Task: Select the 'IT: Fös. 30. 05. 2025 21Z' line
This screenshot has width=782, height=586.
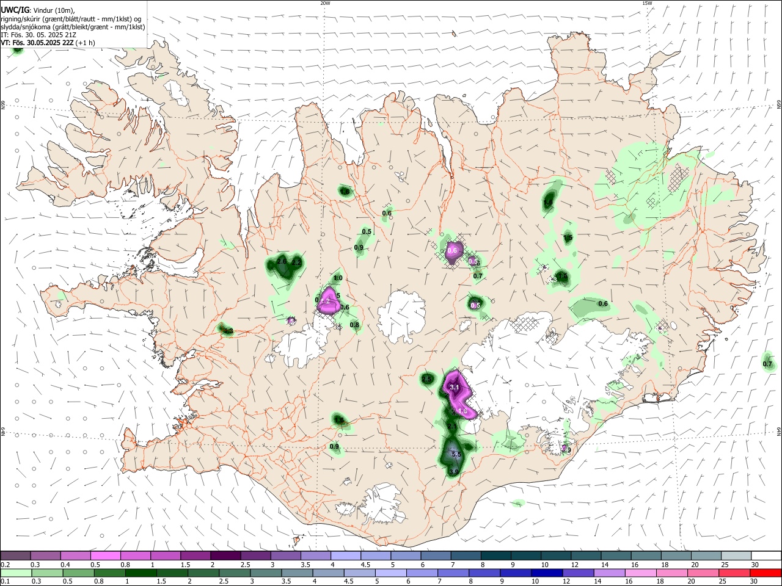Action: [x=38, y=35]
